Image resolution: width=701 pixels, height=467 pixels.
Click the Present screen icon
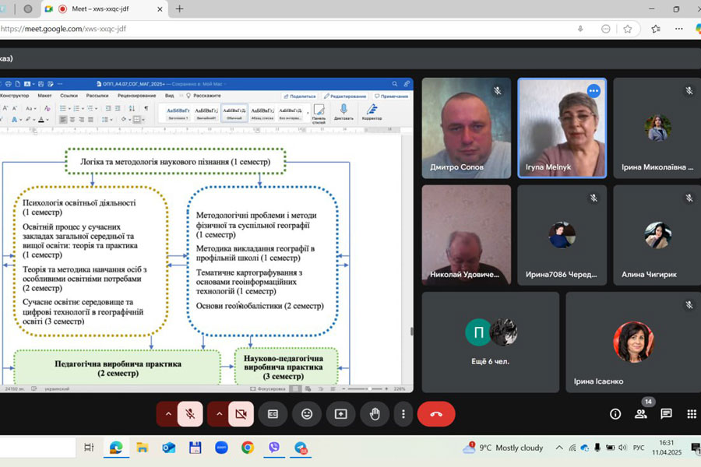[340, 414]
